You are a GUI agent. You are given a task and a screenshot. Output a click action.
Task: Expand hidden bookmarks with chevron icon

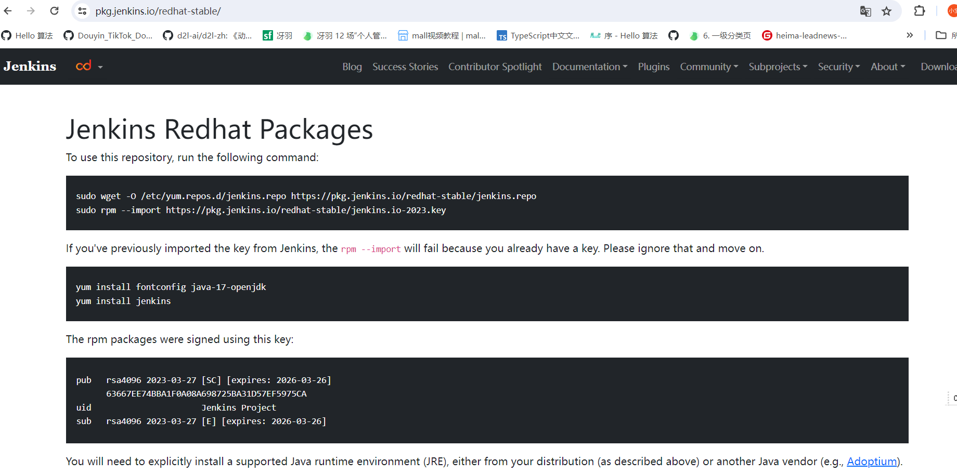coord(910,35)
